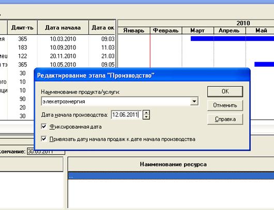This screenshot has width=274, height=210.
Task: Click the Редактирование этапа dialog title bar
Action: coord(142,76)
